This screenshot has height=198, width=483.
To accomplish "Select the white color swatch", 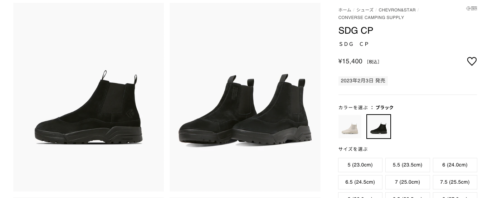I will coord(350,126).
